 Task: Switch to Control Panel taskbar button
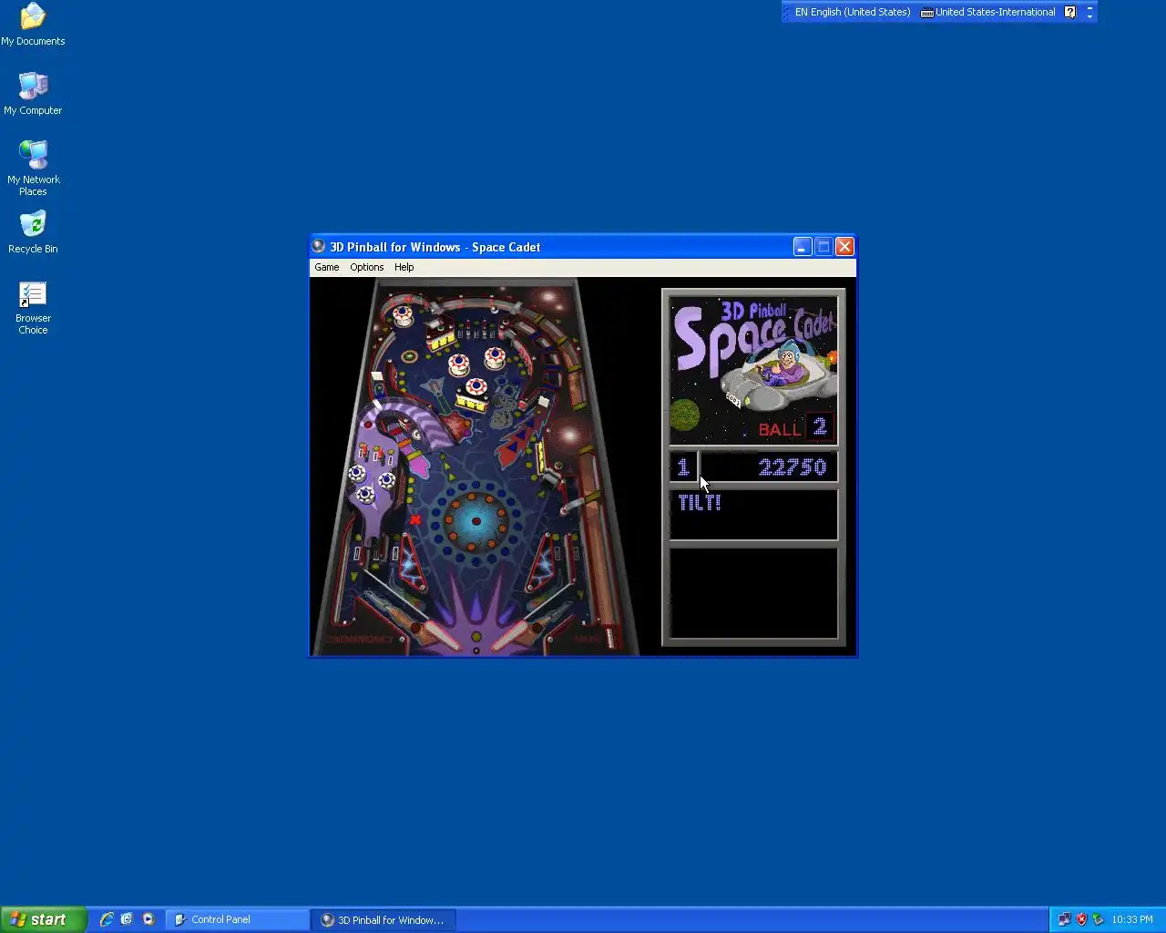[238, 919]
